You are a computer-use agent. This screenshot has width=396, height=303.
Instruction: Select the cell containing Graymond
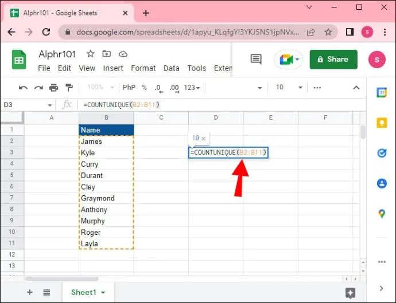click(x=106, y=198)
